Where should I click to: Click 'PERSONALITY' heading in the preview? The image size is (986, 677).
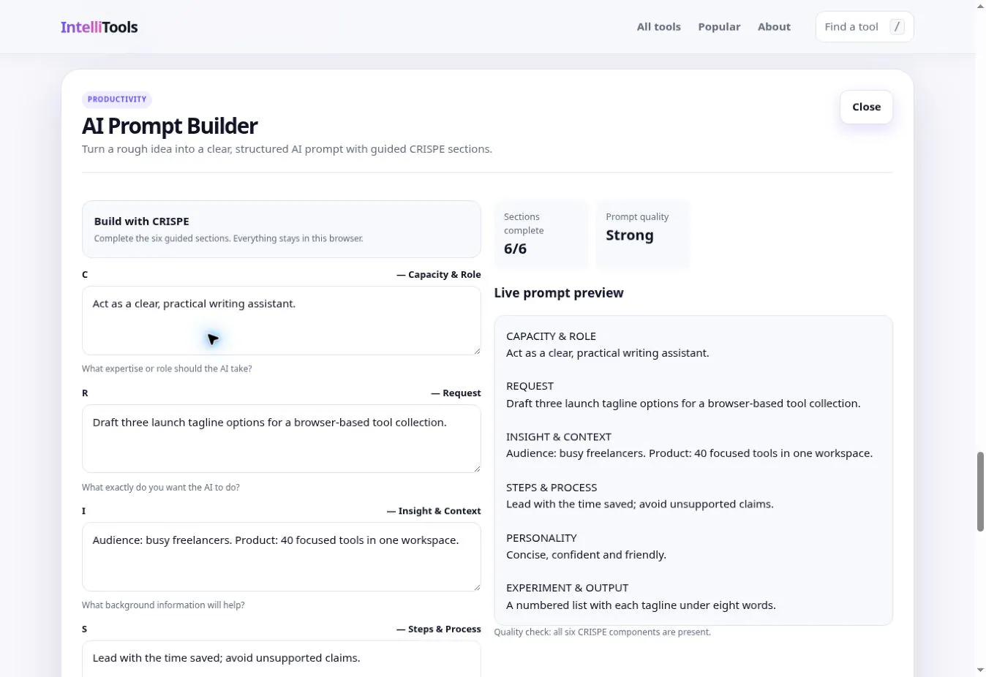tap(541, 538)
